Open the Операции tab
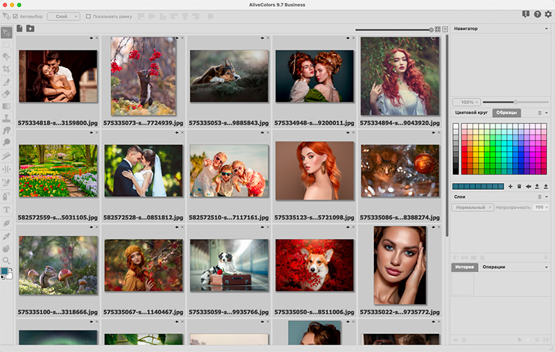This screenshot has width=555, height=352. tap(493, 267)
